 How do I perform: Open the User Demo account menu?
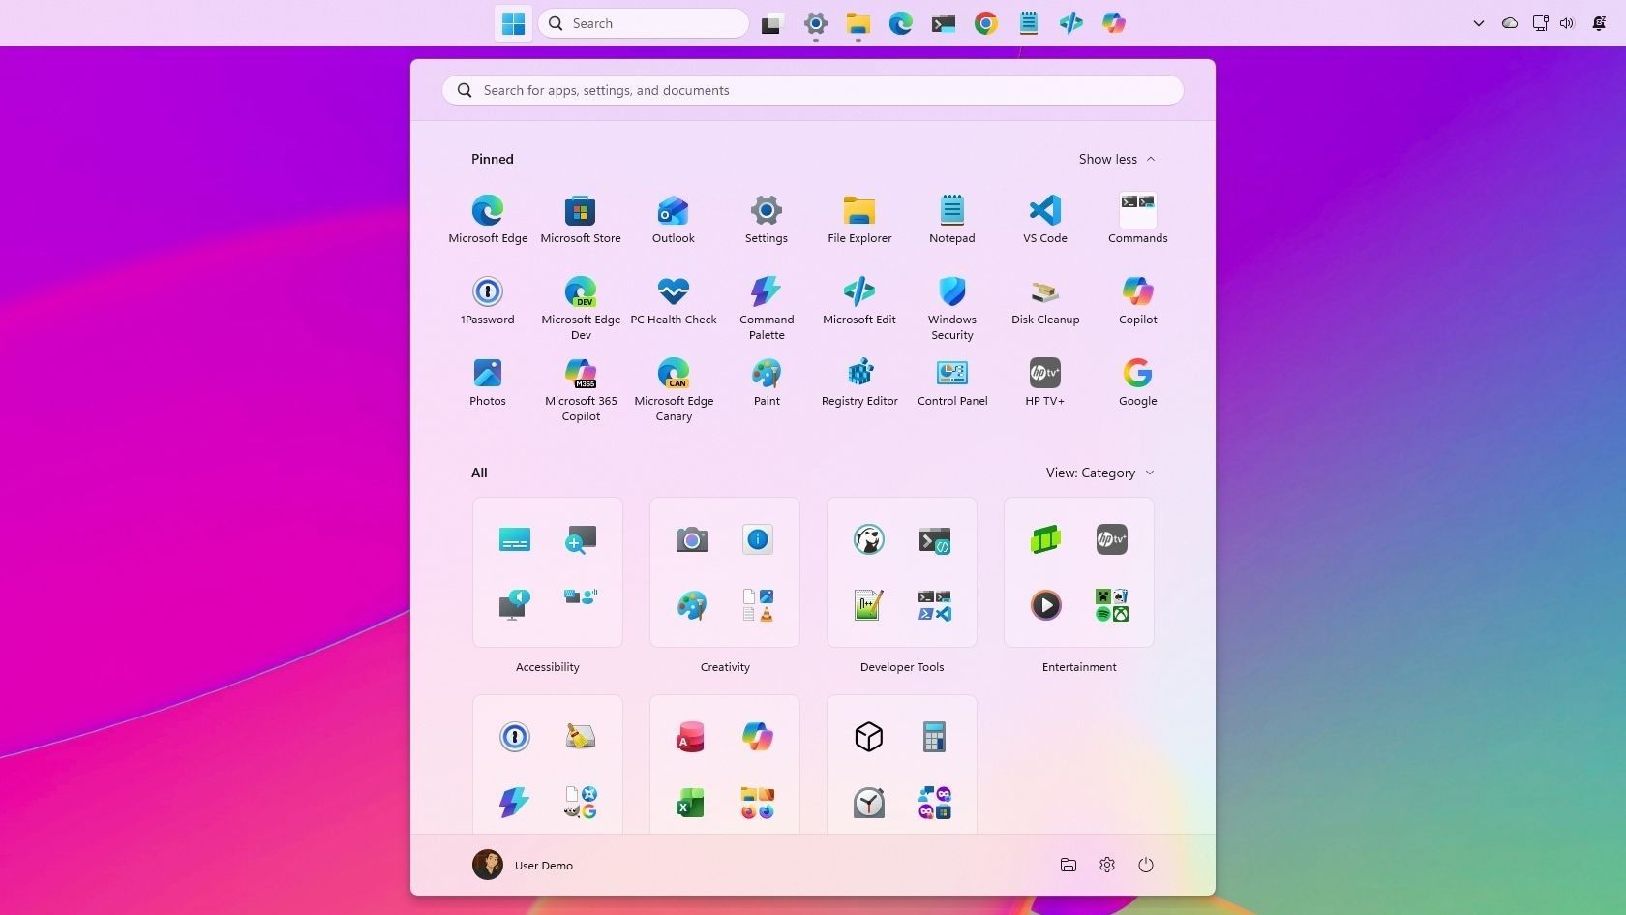(x=524, y=865)
